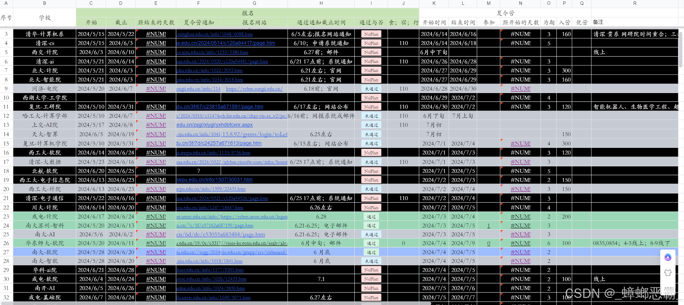Click the NoPlan tag in 西湖大学-工学院 row
The width and height of the screenshot is (684, 305).
pos(371,98)
